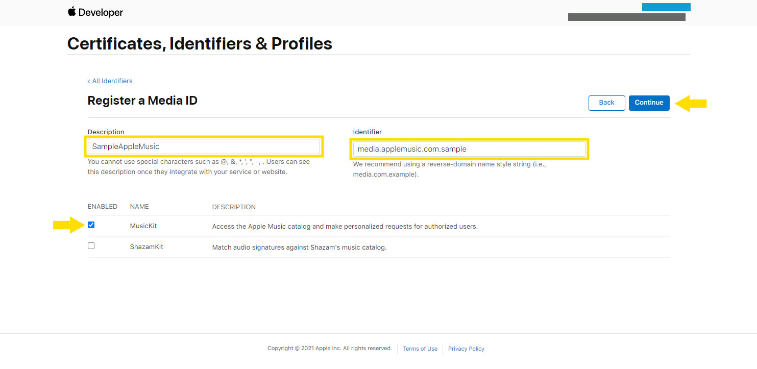Click the Certificates, Identifiers & Profiles heading
757x369 pixels.
pyautogui.click(x=200, y=44)
